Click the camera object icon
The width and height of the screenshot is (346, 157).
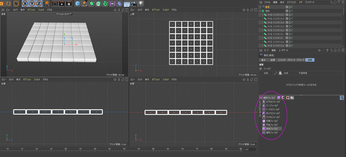tap(133, 4)
